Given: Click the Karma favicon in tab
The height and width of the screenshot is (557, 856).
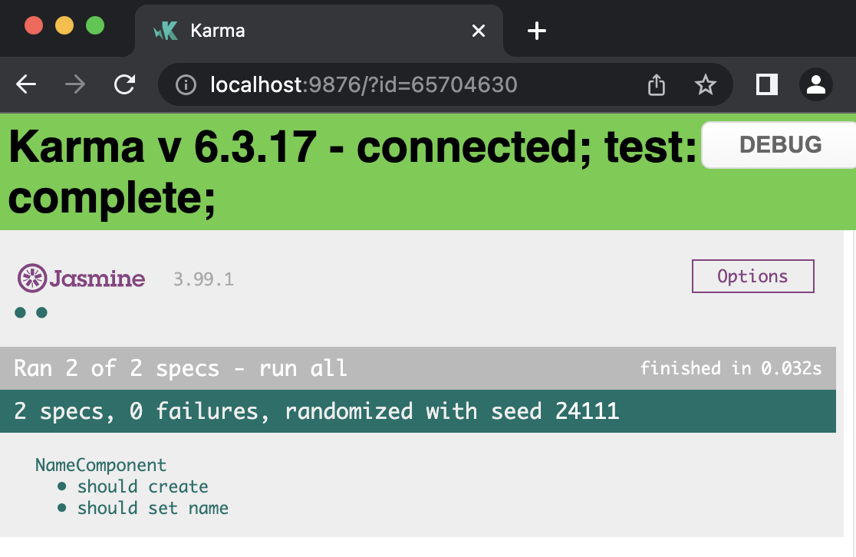Looking at the screenshot, I should click(166, 31).
